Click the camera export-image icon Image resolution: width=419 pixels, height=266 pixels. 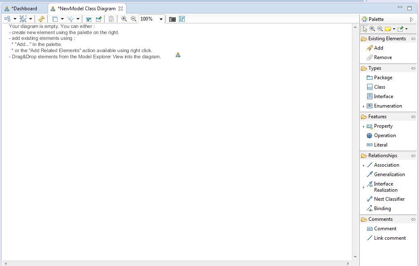point(172,19)
